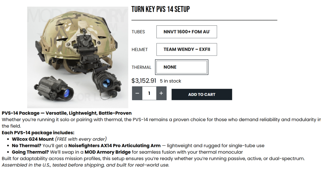The image size is (321, 173).
Task: Click the MOD Armory Bridge text
Action: coord(108,152)
